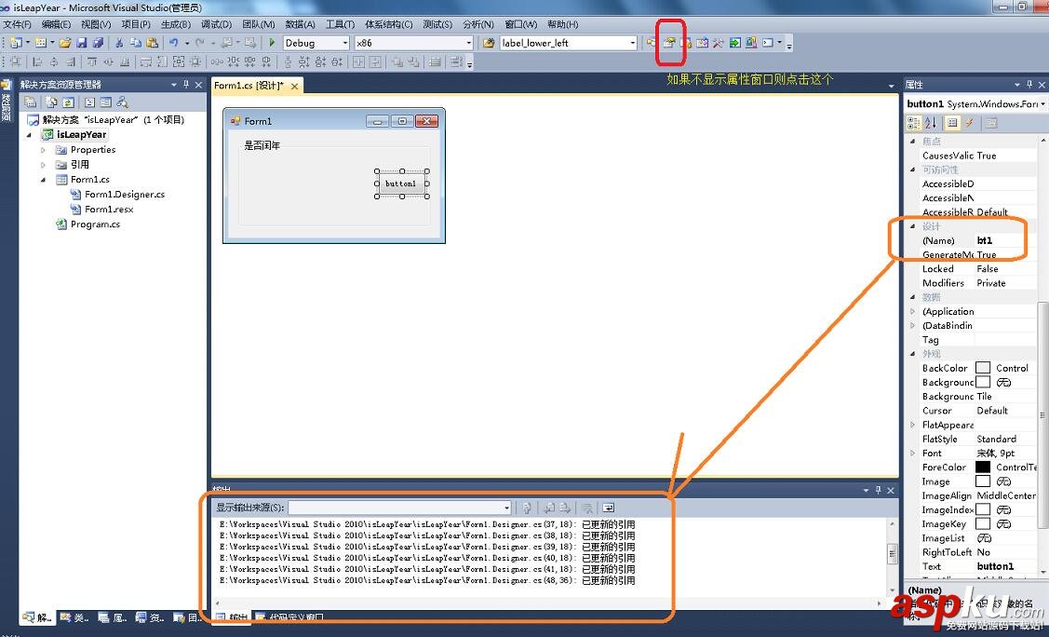
Task: Click the button1 control on Form1
Action: [x=401, y=183]
